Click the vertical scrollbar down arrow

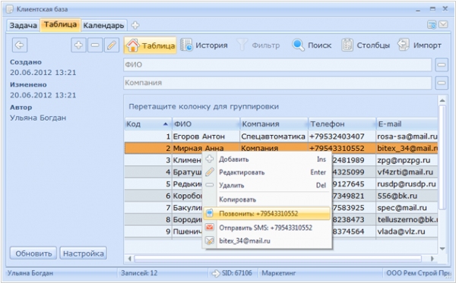[x=442, y=248]
